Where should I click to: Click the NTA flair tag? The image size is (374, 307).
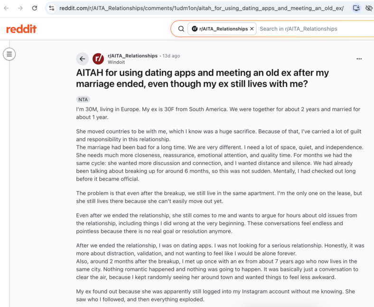(x=83, y=99)
